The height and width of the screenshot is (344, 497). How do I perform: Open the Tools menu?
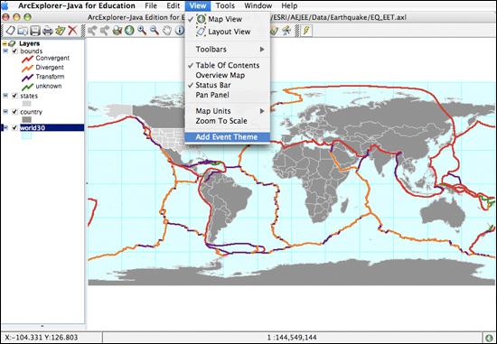(225, 5)
